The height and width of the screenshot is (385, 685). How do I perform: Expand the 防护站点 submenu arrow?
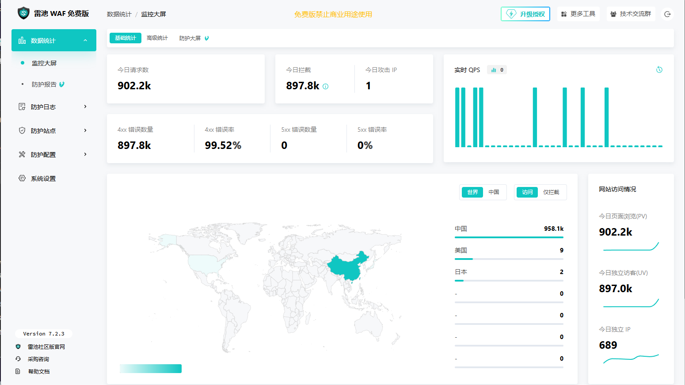85,130
